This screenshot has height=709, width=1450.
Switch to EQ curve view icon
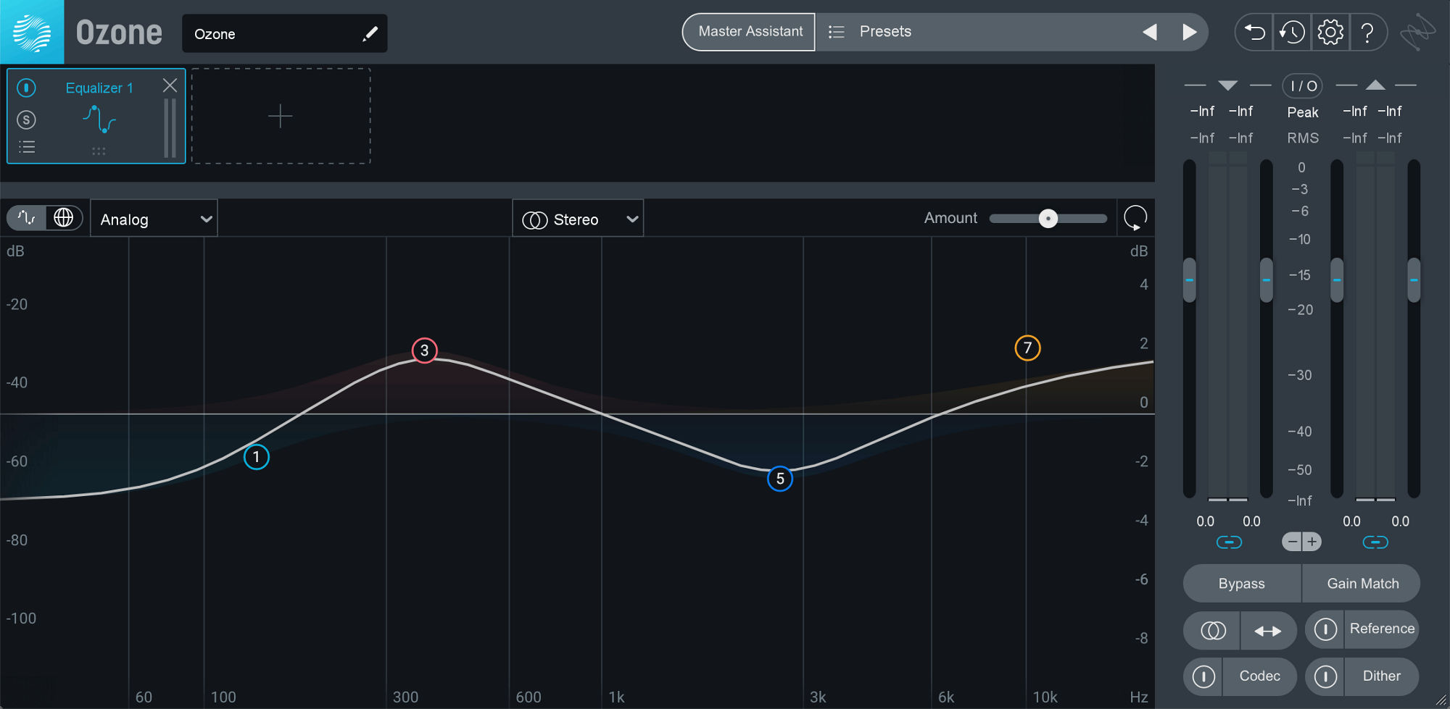click(27, 217)
